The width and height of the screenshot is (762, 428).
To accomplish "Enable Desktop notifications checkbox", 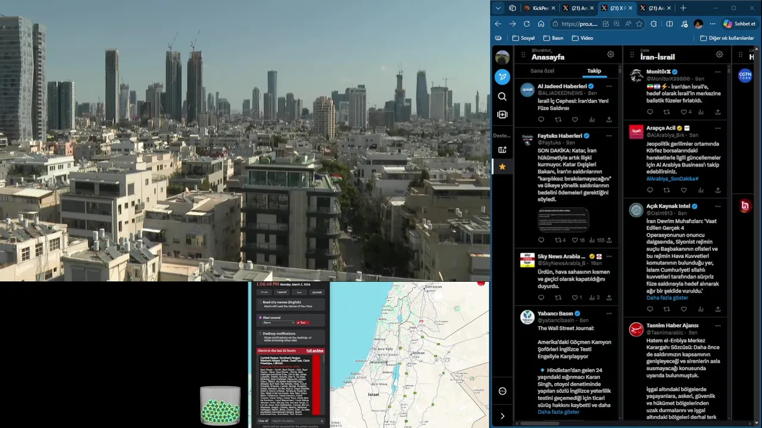I will coord(260,333).
